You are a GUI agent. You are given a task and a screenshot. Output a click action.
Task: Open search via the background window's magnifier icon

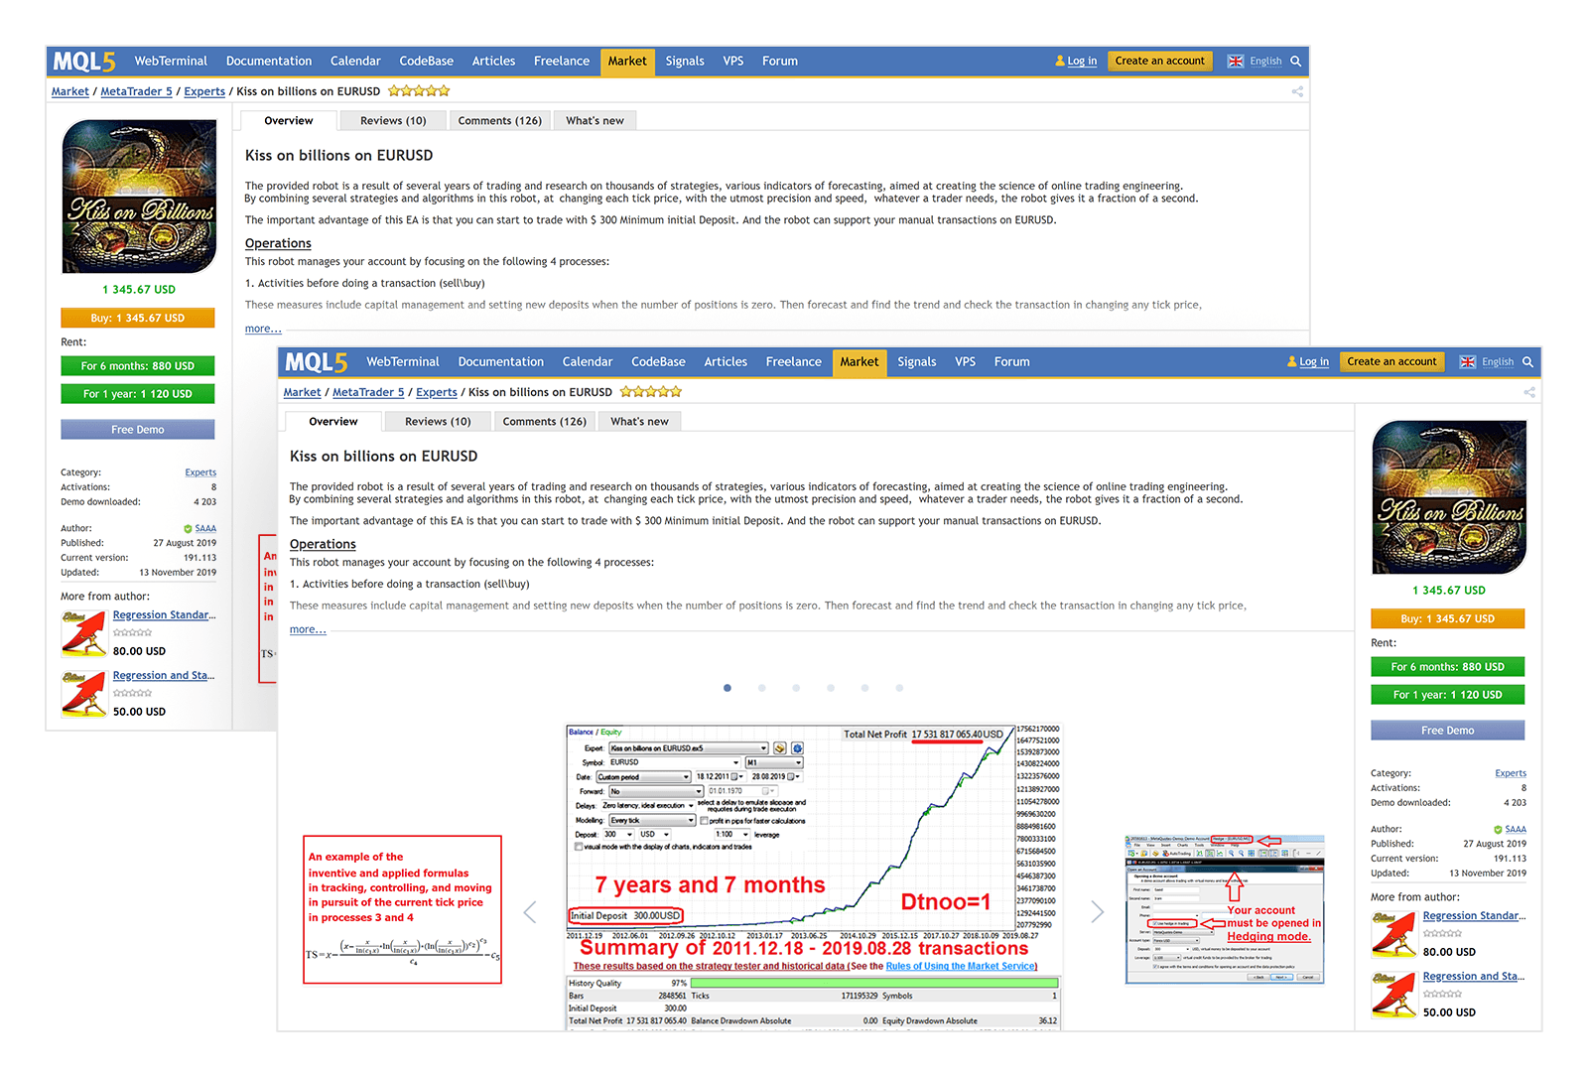point(1295,62)
